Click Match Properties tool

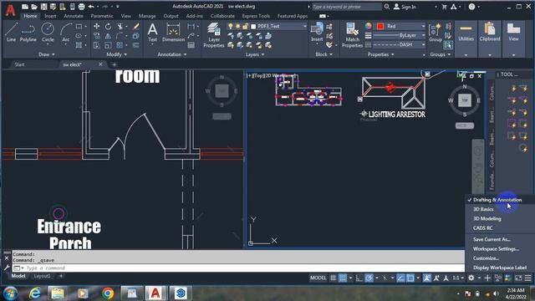pyautogui.click(x=352, y=35)
